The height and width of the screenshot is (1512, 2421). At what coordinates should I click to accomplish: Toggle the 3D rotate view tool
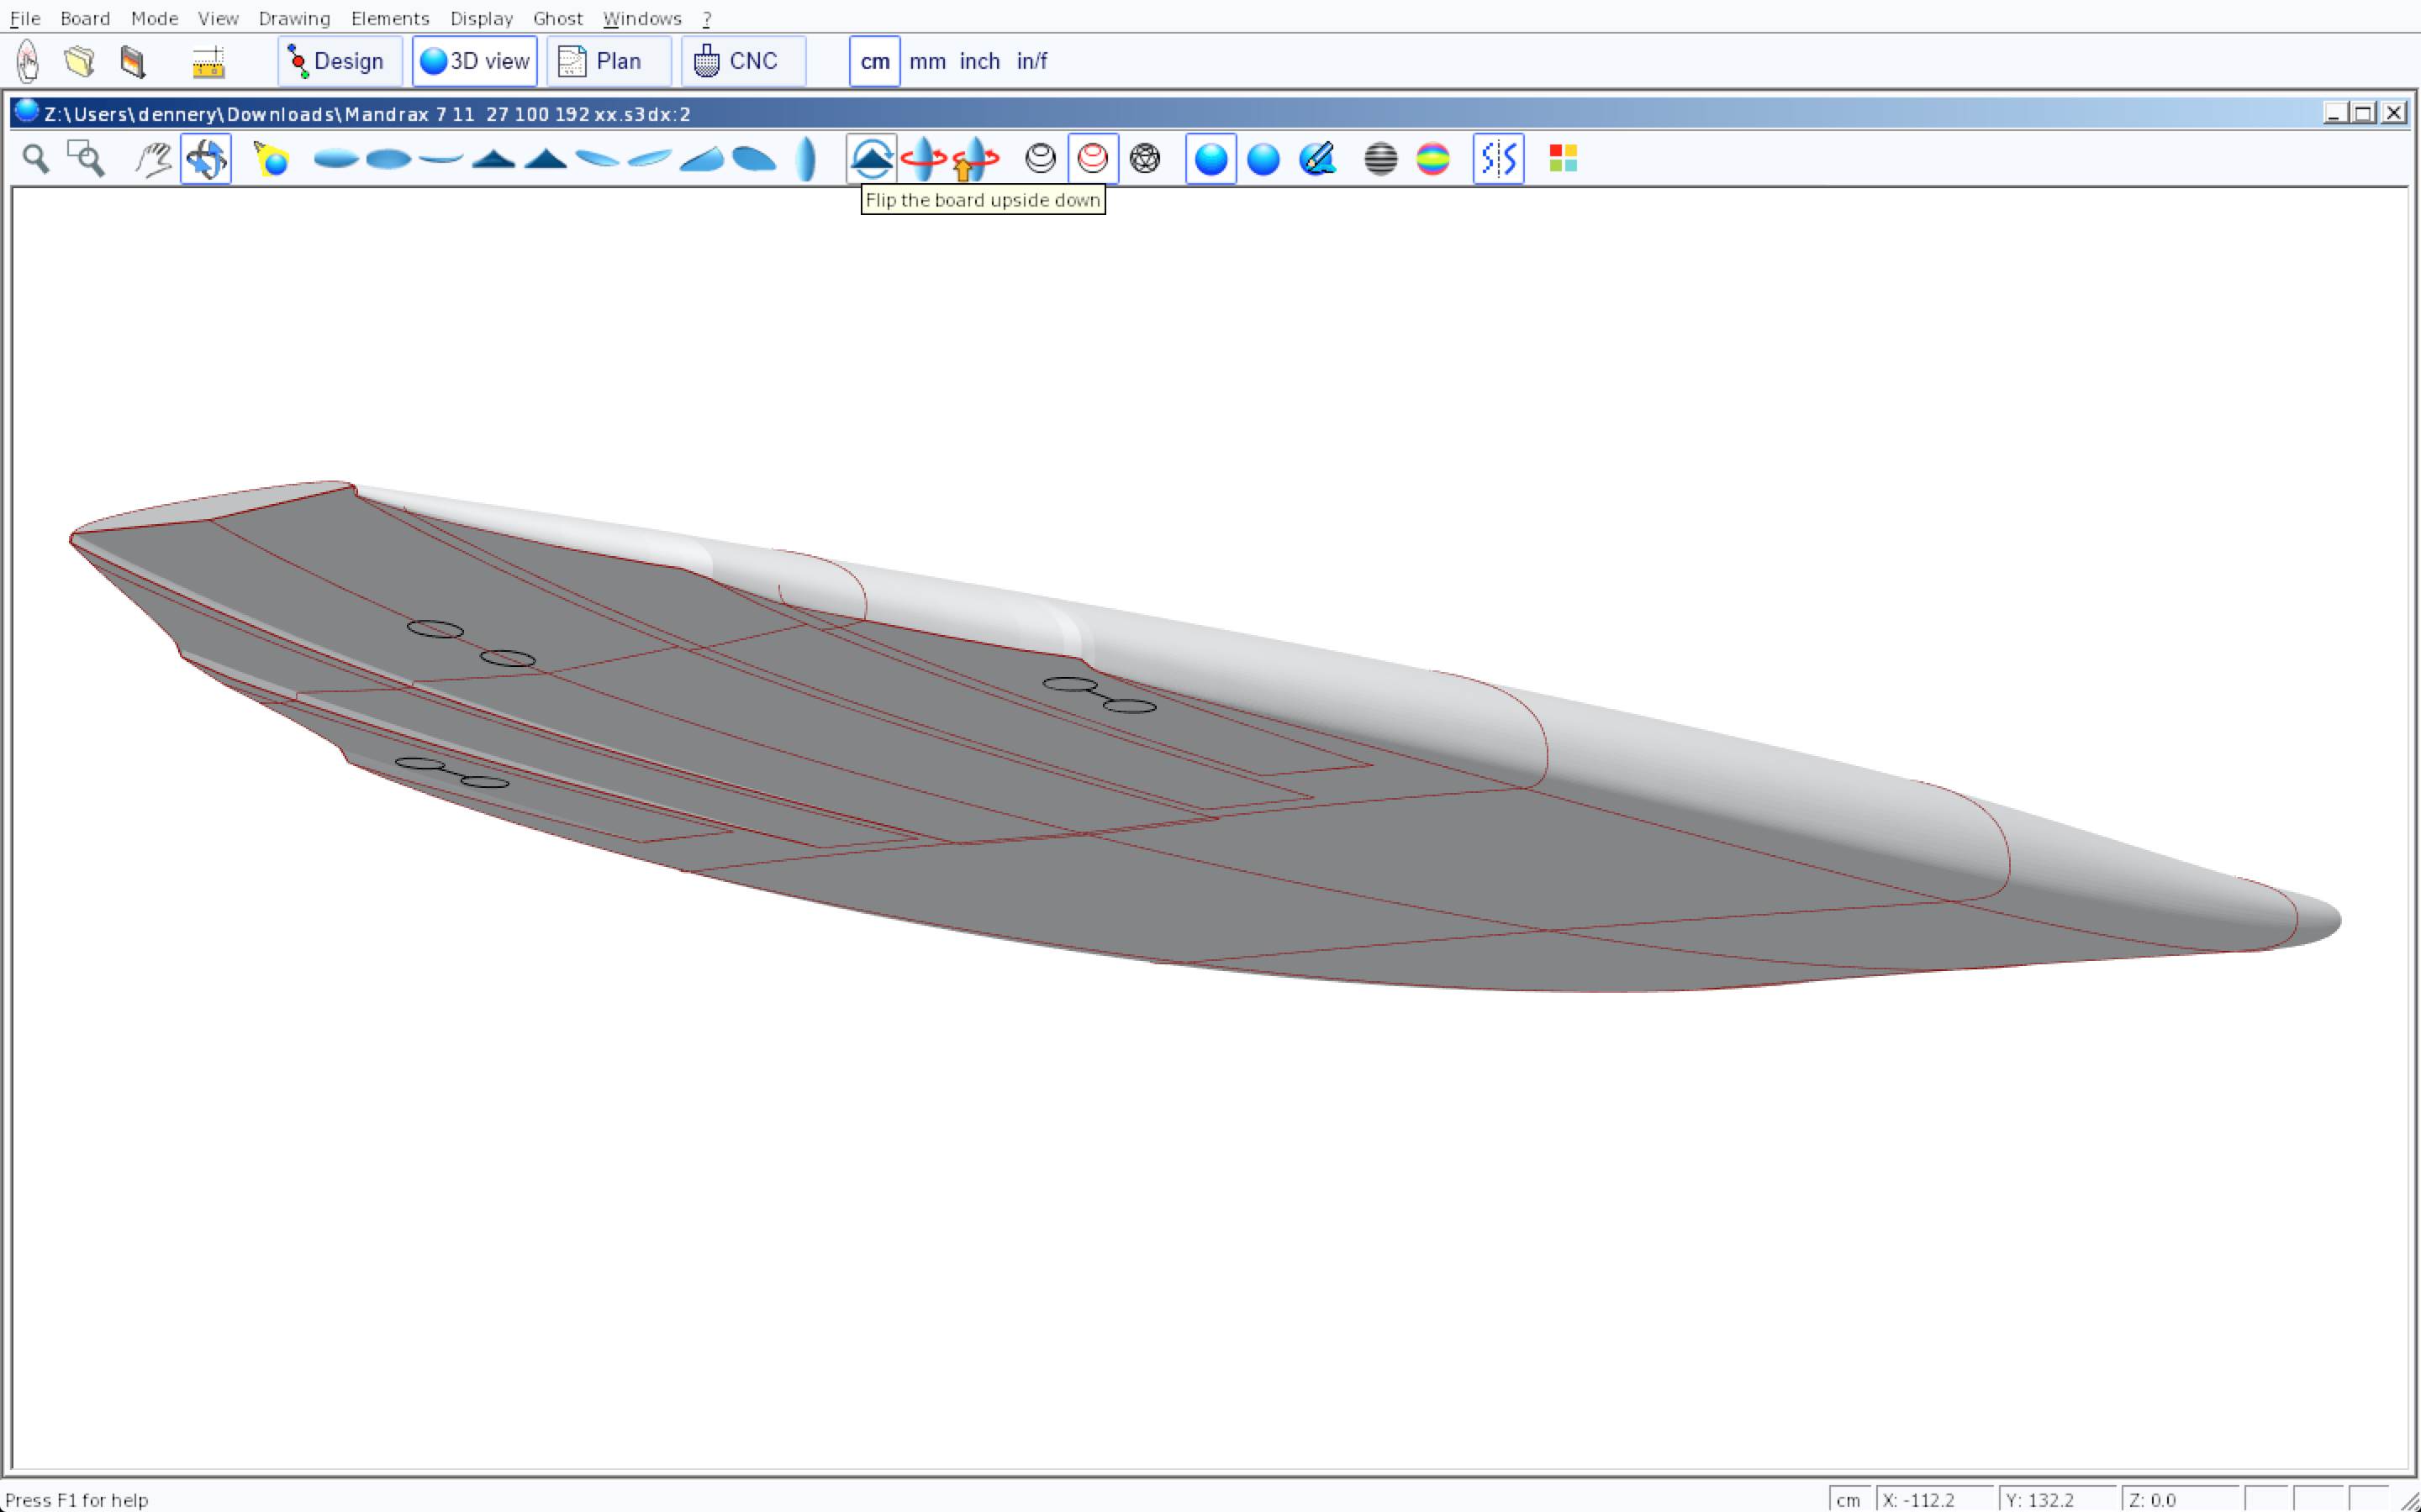[206, 159]
